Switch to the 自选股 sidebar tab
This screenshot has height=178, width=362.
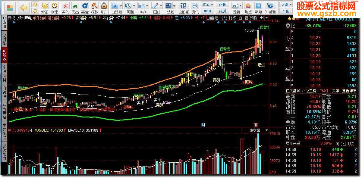tap(4, 92)
